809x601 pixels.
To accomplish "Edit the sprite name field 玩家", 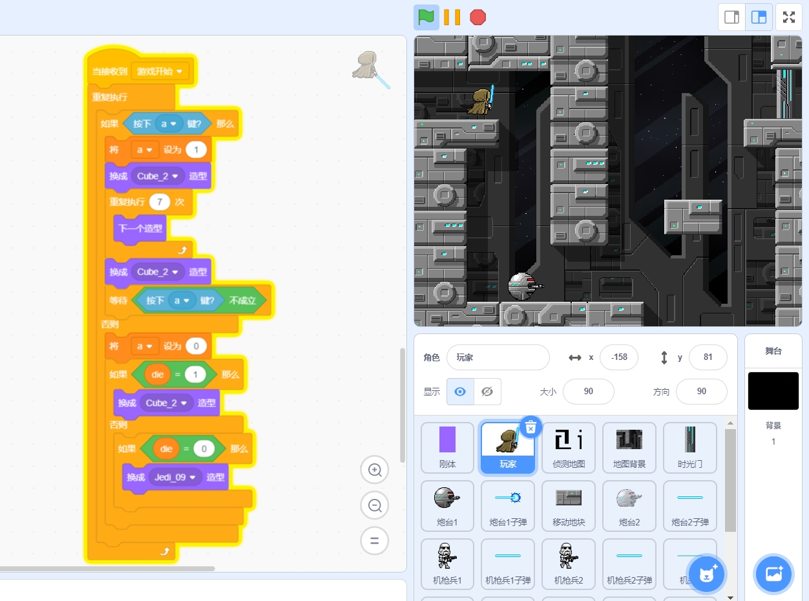I will 498,357.
